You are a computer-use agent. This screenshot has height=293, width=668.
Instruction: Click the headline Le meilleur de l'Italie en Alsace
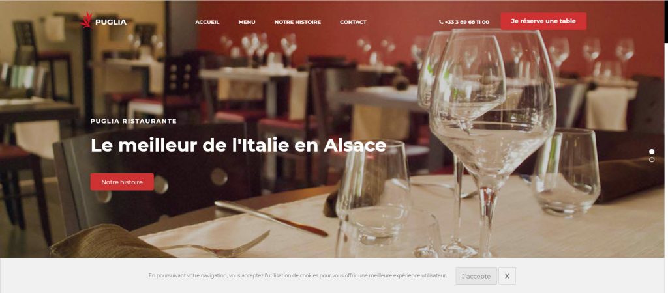click(238, 145)
